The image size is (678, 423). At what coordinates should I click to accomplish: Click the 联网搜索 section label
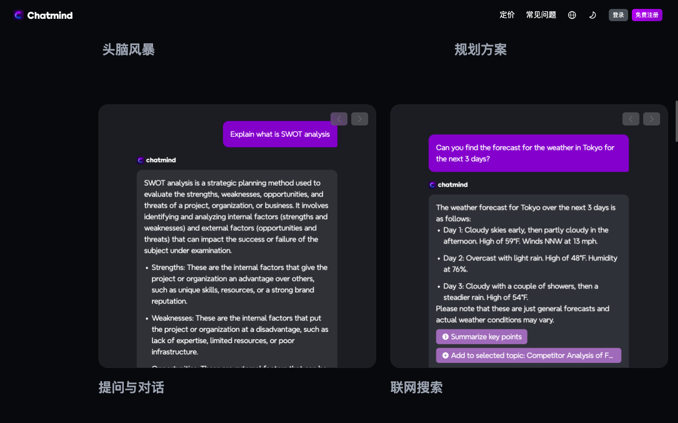[416, 387]
